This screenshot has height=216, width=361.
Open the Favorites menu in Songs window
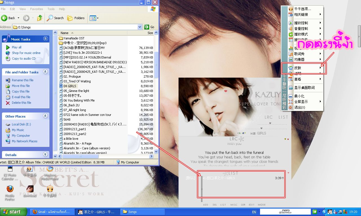(37, 9)
